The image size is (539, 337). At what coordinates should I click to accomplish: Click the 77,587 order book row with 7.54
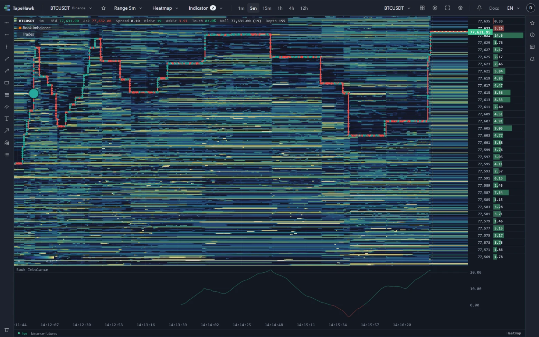coord(496,193)
